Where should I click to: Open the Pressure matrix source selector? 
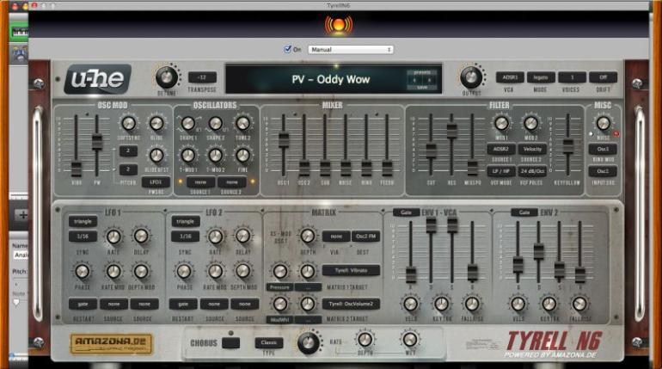pos(279,287)
